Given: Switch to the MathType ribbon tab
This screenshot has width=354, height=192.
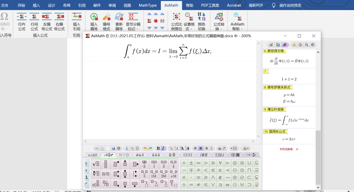Looking at the screenshot, I should (147, 5).
